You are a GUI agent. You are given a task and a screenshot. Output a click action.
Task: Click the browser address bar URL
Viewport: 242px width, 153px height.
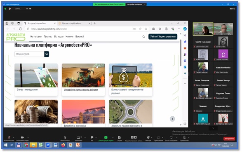pyautogui.click(x=49, y=29)
